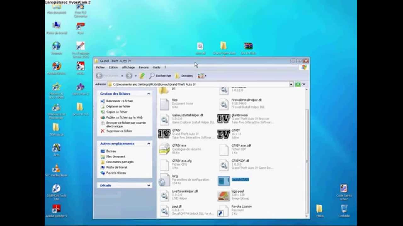Click into the Adresse path field

click(198, 84)
